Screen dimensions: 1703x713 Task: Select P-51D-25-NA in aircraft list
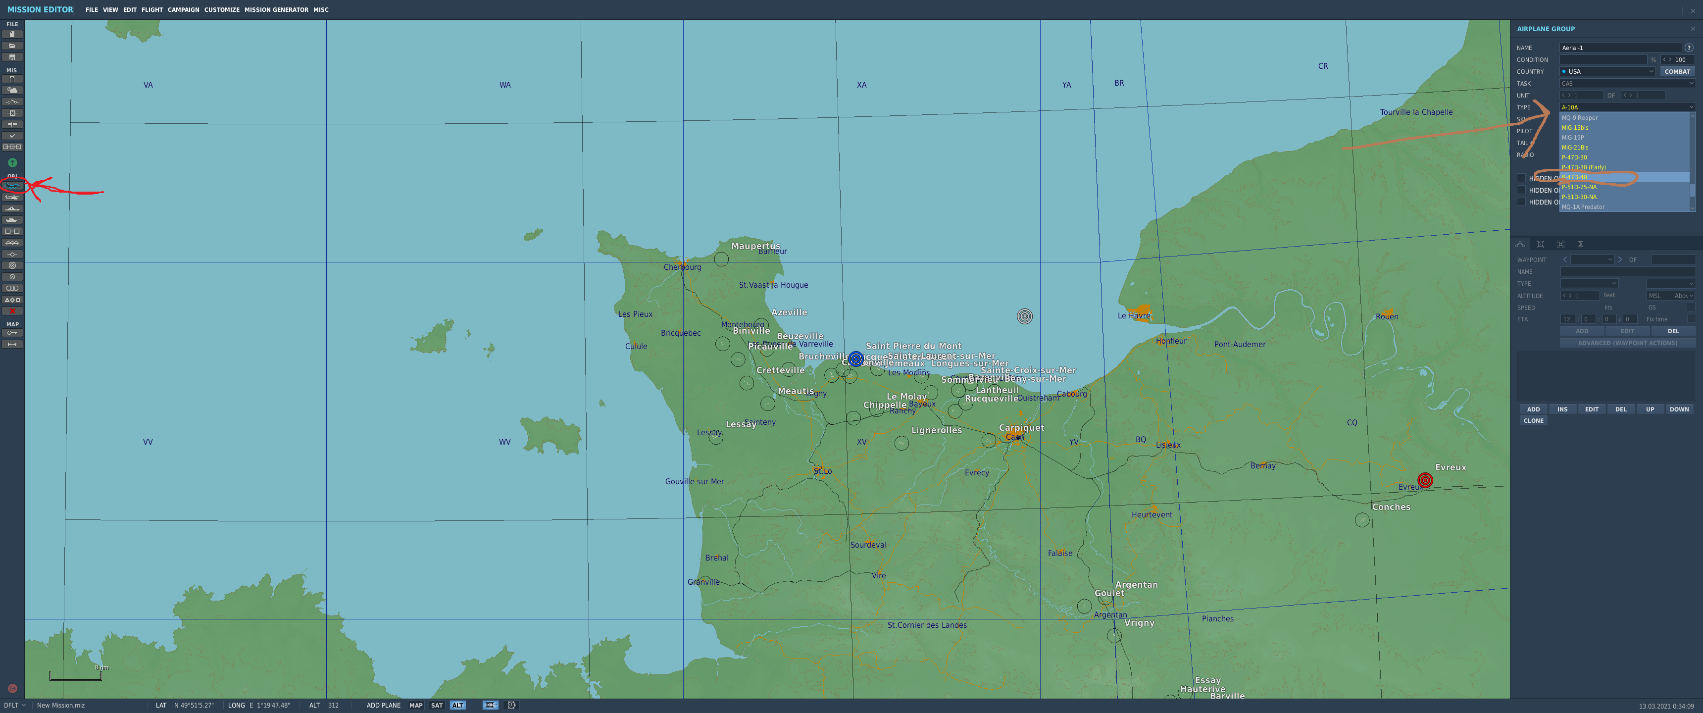pos(1624,187)
